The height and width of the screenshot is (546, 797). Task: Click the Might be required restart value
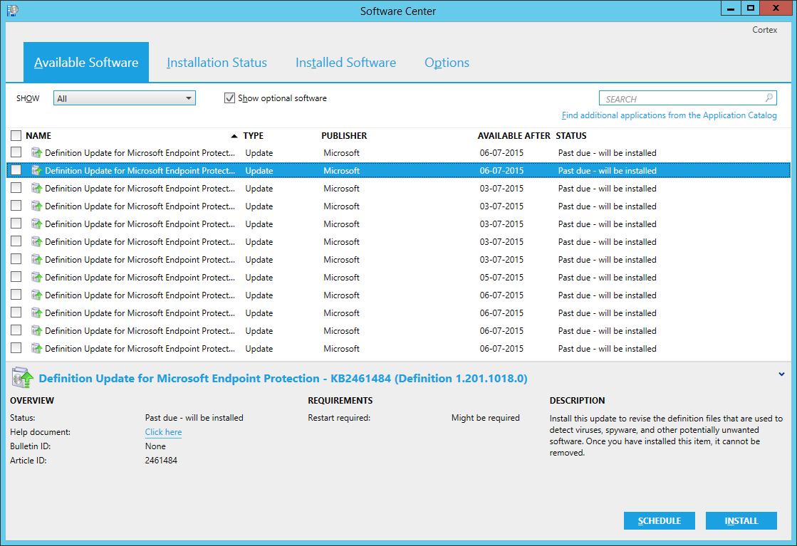pos(486,417)
